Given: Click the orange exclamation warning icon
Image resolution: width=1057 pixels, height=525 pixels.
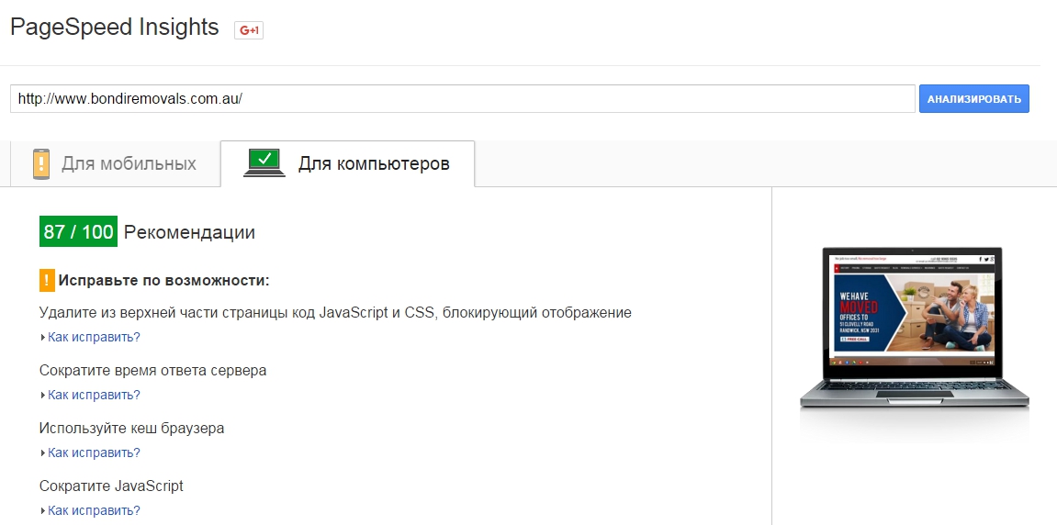Looking at the screenshot, I should (x=47, y=280).
